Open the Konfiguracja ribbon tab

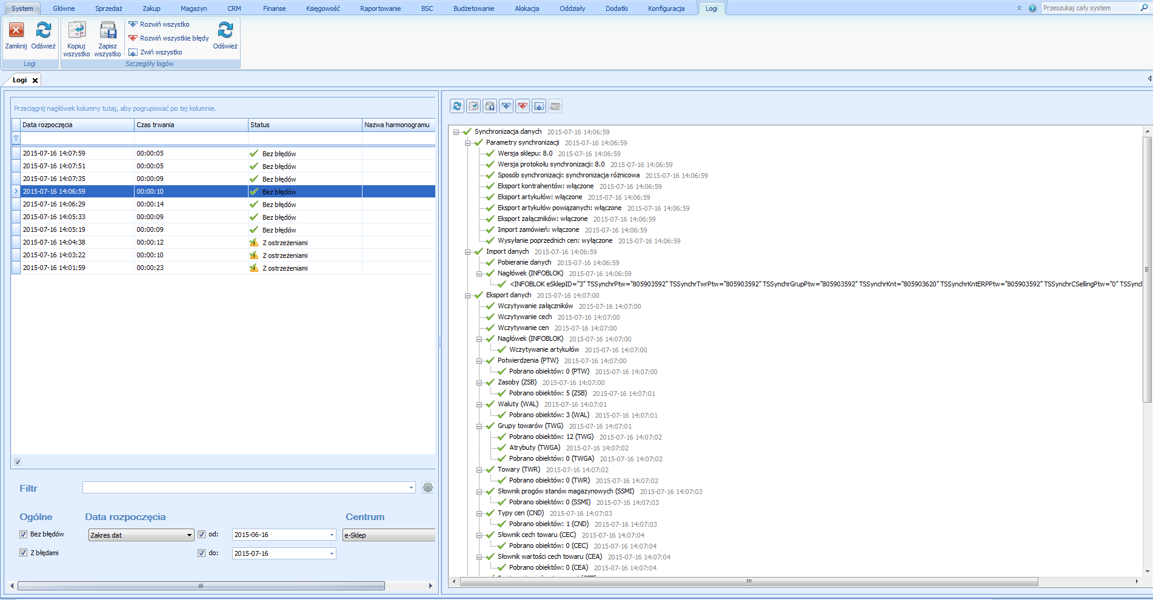666,8
